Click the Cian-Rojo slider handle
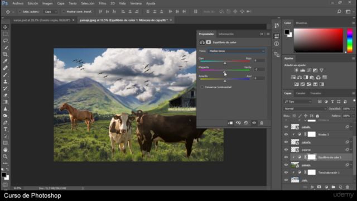 click(225, 63)
